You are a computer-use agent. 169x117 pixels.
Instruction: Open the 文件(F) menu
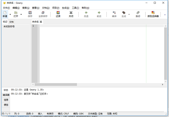6,8
